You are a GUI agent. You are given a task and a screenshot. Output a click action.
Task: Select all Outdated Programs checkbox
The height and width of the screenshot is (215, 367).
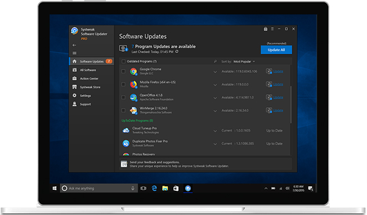(x=123, y=61)
